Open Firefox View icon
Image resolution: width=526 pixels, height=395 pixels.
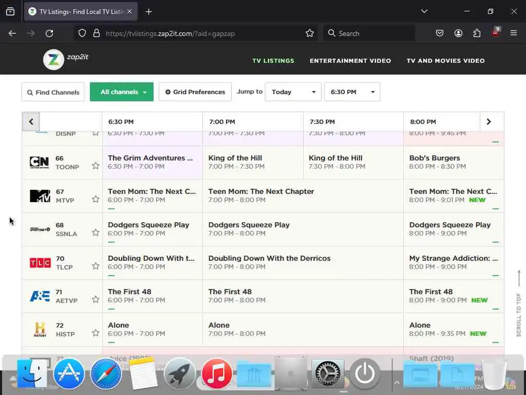10,12
